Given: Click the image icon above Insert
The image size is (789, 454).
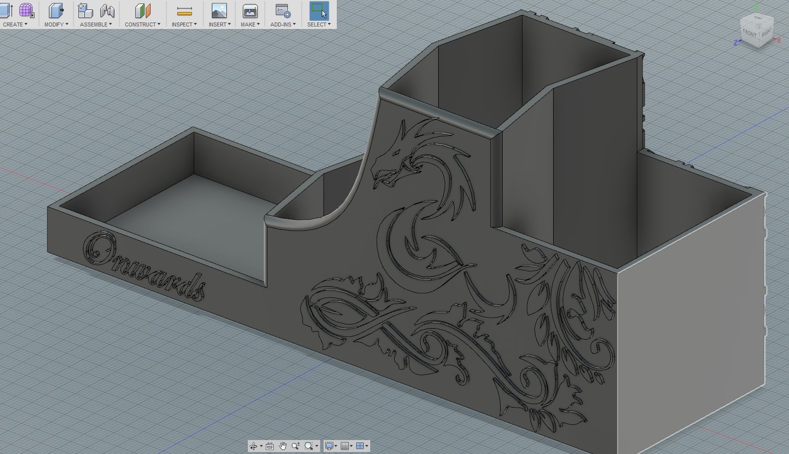Looking at the screenshot, I should [219, 10].
